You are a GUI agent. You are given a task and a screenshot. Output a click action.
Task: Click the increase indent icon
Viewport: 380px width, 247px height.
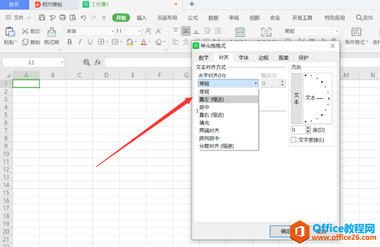[x=218, y=31]
